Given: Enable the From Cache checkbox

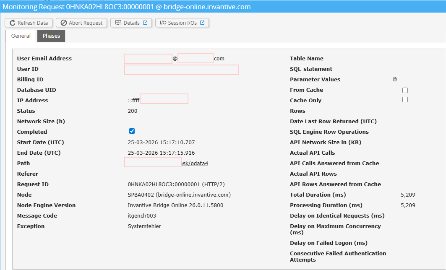Looking at the screenshot, I should coord(405,90).
